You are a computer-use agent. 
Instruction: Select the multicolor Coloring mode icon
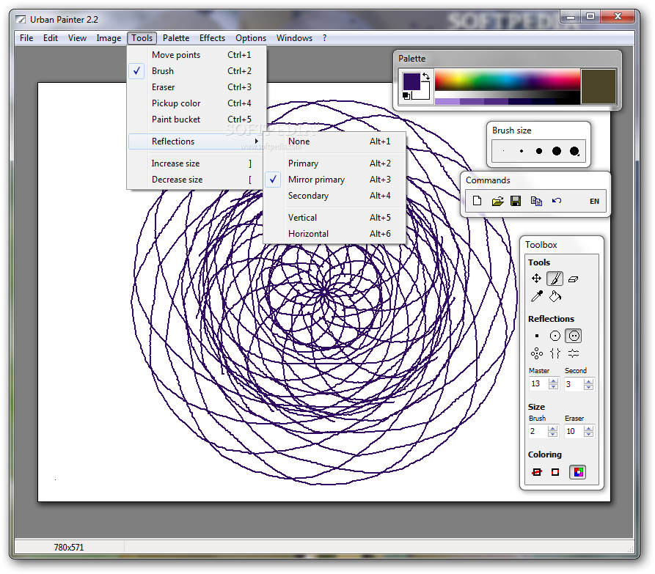coord(578,472)
